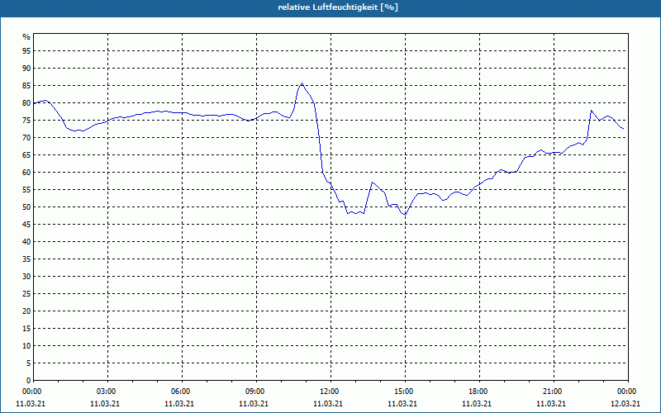Select the 10 y-axis label
The image size is (661, 413).
point(26,346)
